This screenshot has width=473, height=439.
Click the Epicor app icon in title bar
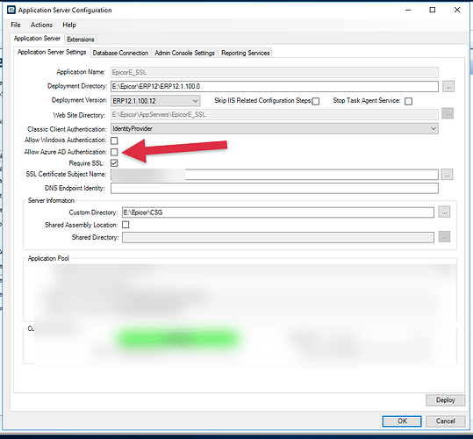coord(11,10)
